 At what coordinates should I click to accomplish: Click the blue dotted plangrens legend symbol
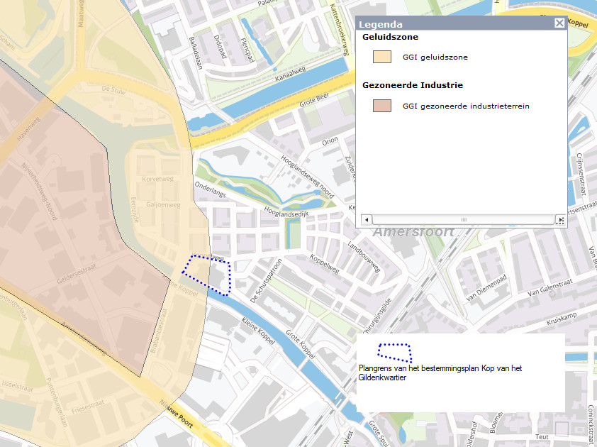pyautogui.click(x=394, y=353)
